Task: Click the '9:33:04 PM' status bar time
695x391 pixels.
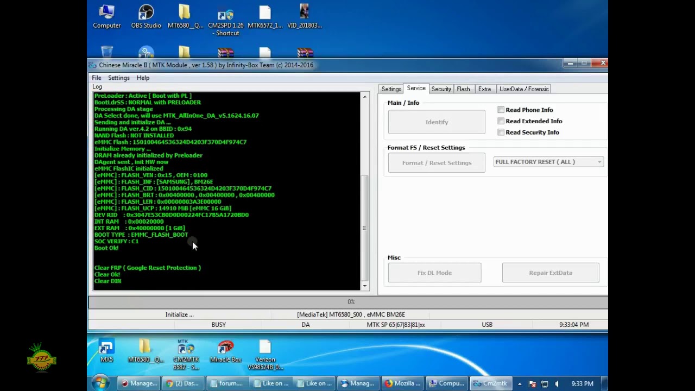Action: click(574, 325)
